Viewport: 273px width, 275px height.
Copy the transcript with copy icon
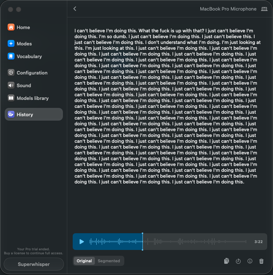tap(226, 261)
